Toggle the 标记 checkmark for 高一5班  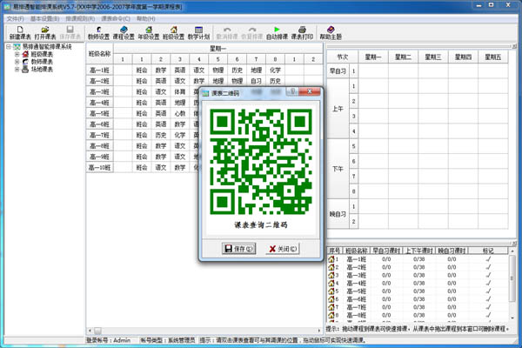point(488,291)
